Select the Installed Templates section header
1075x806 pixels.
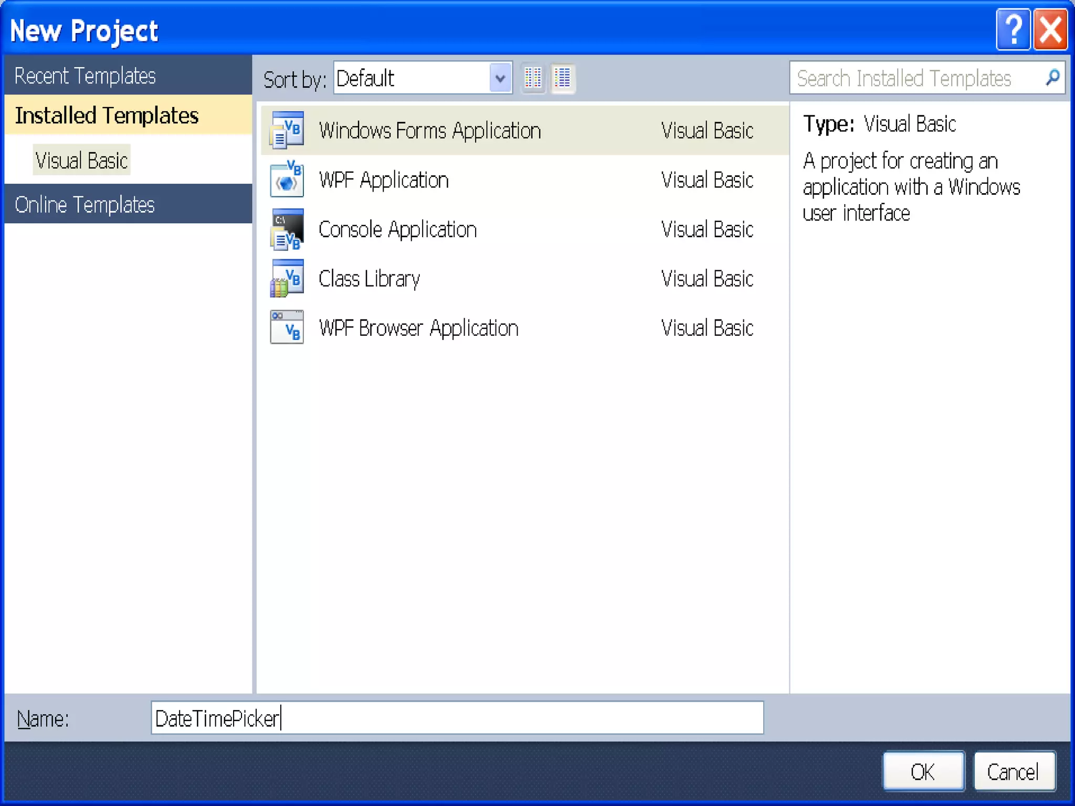[107, 115]
